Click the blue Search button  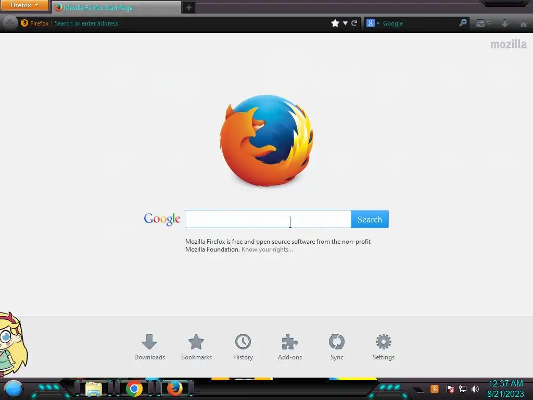(370, 219)
